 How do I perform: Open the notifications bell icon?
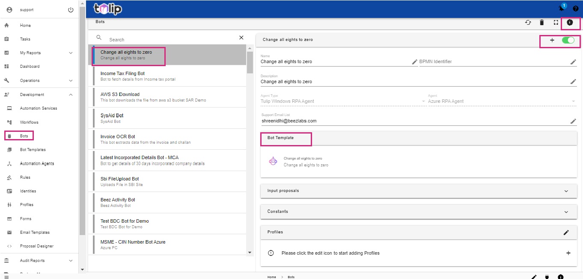click(562, 8)
